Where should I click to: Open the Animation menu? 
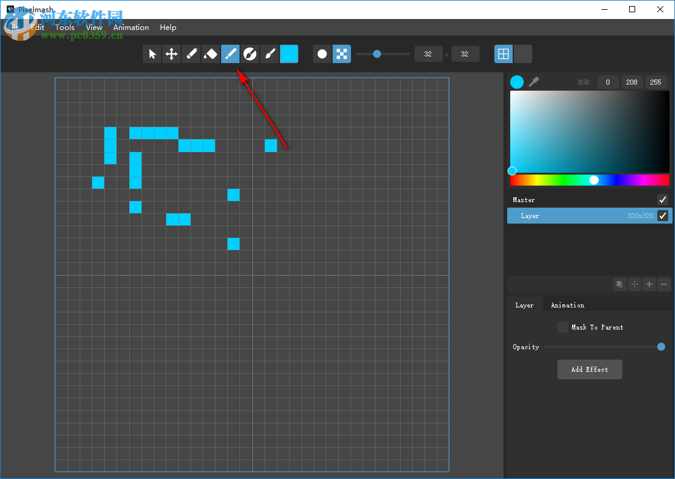coord(131,28)
